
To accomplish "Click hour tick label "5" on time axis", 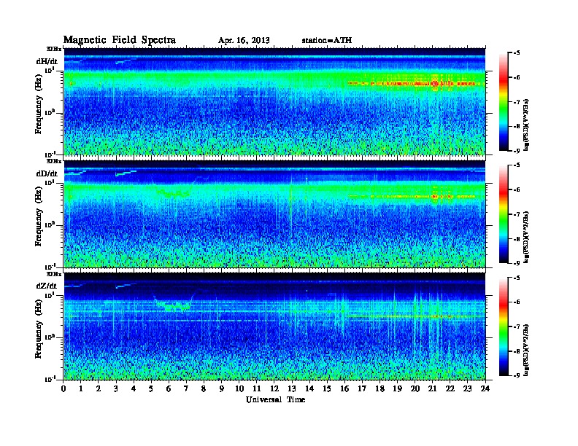I will click(151, 388).
